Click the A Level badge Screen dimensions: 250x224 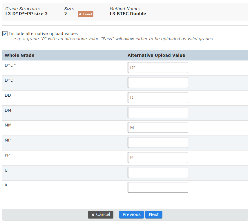pos(86,14)
